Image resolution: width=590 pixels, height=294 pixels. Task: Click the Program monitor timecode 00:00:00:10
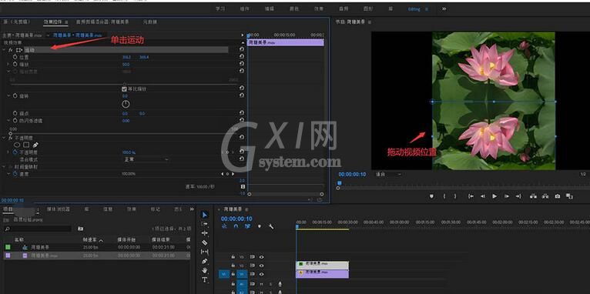click(352, 175)
